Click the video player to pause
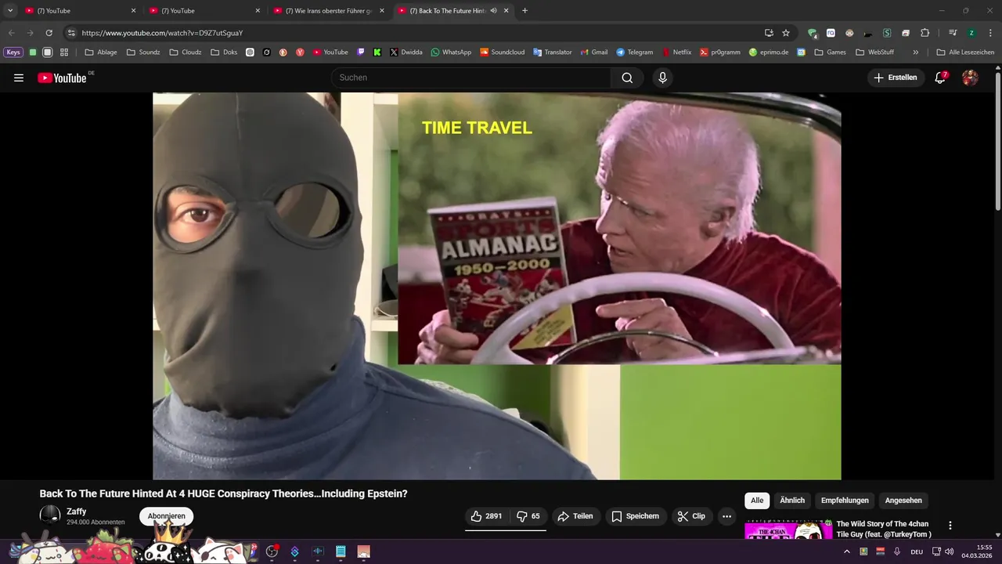The height and width of the screenshot is (564, 1002). coord(497,286)
